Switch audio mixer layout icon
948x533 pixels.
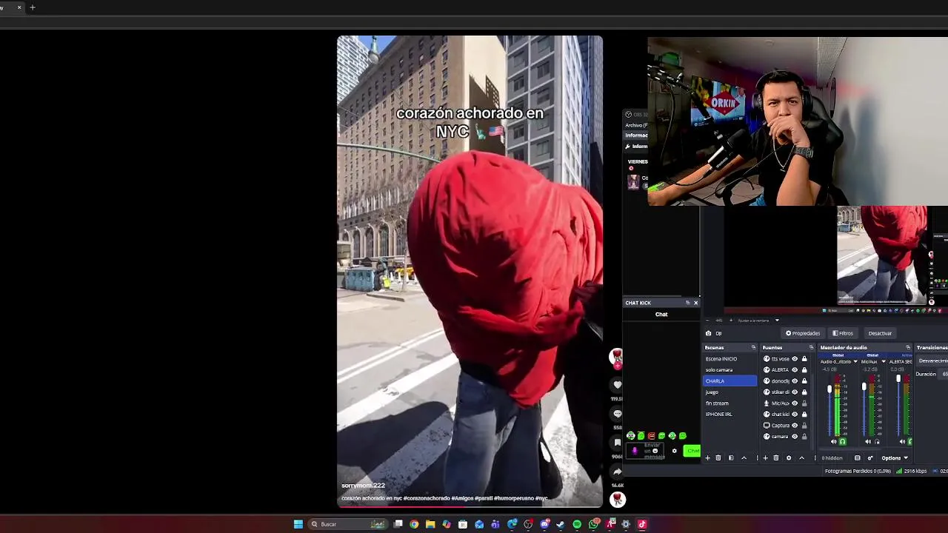pos(858,458)
